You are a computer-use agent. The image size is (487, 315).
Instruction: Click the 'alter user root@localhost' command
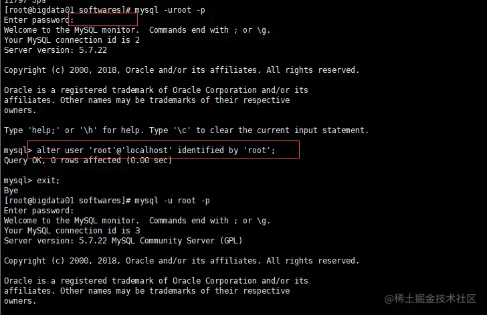pos(156,150)
